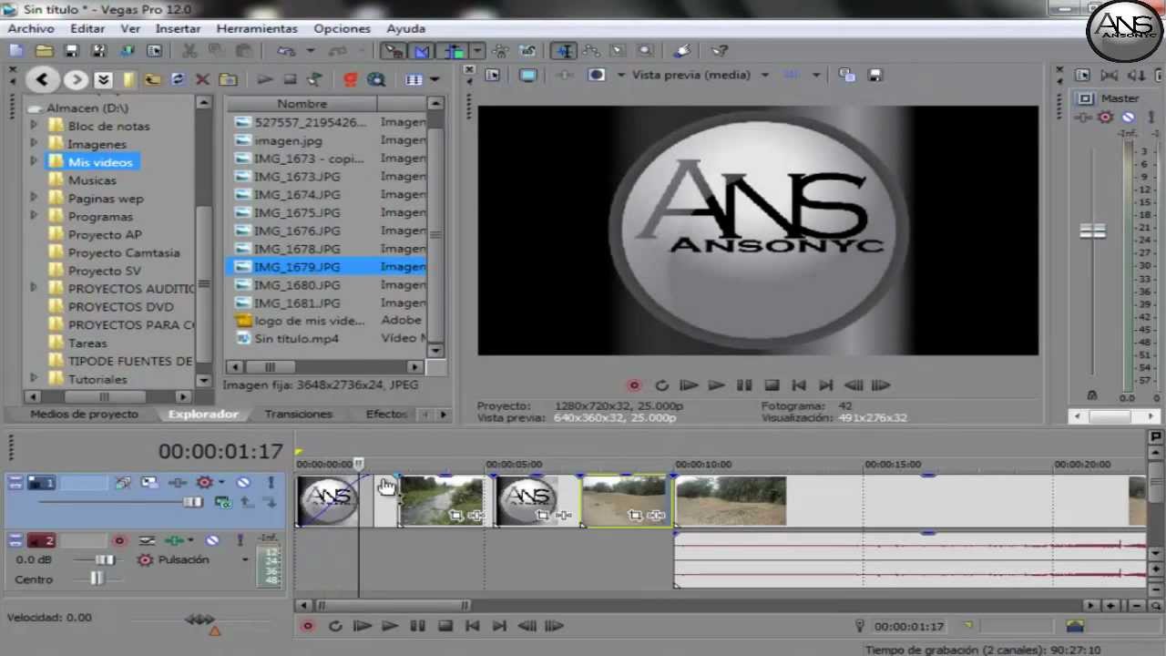This screenshot has width=1166, height=656.
Task: Save preview snapshot to file
Action: pyautogui.click(x=874, y=75)
